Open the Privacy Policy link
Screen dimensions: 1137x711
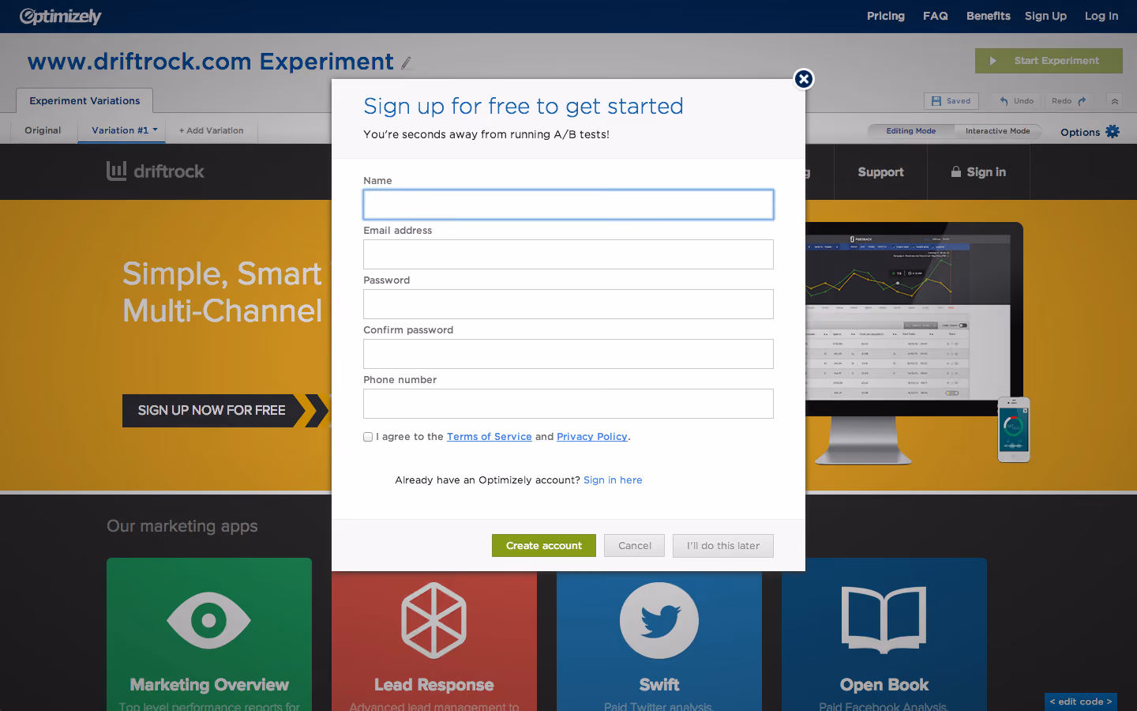[592, 437]
